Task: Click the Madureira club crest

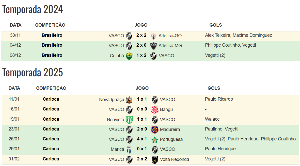Action: tap(155, 130)
